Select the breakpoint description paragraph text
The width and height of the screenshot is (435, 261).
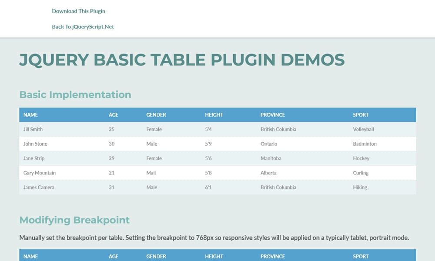click(214, 238)
